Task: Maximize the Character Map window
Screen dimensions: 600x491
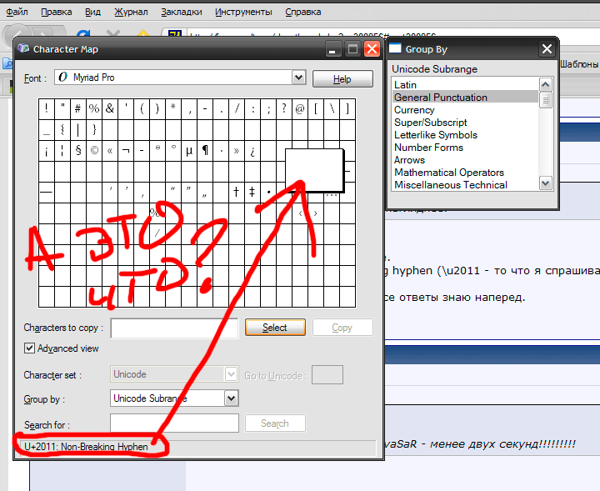Action: pos(352,49)
